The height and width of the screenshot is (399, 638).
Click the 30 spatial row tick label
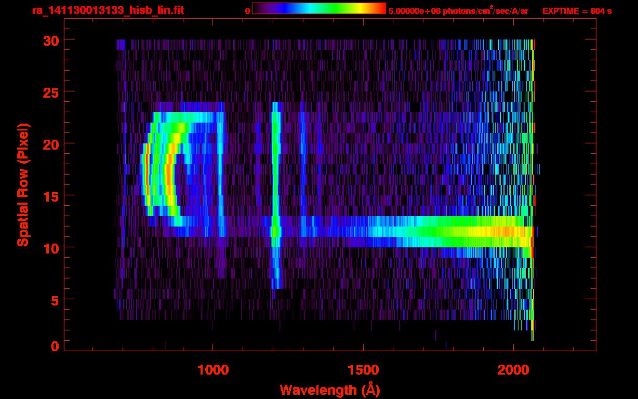(x=50, y=40)
